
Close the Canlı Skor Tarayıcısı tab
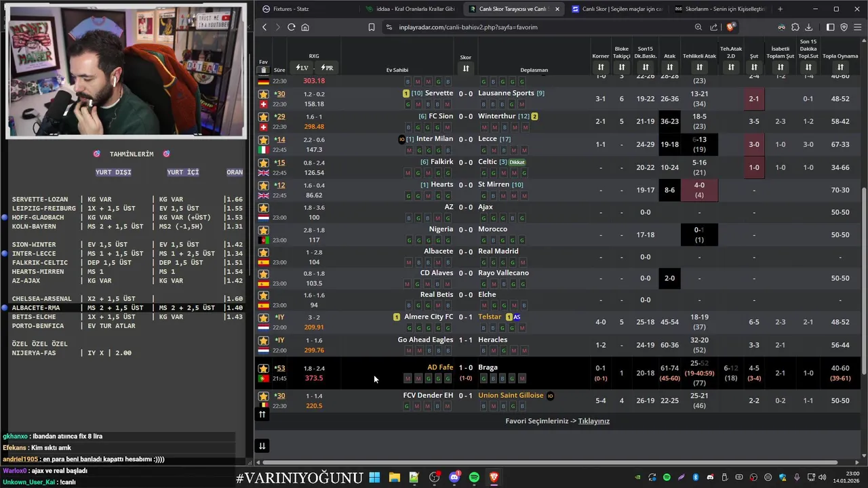pyautogui.click(x=557, y=9)
